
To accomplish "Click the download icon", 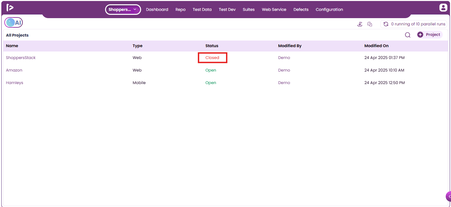I will [x=360, y=24].
